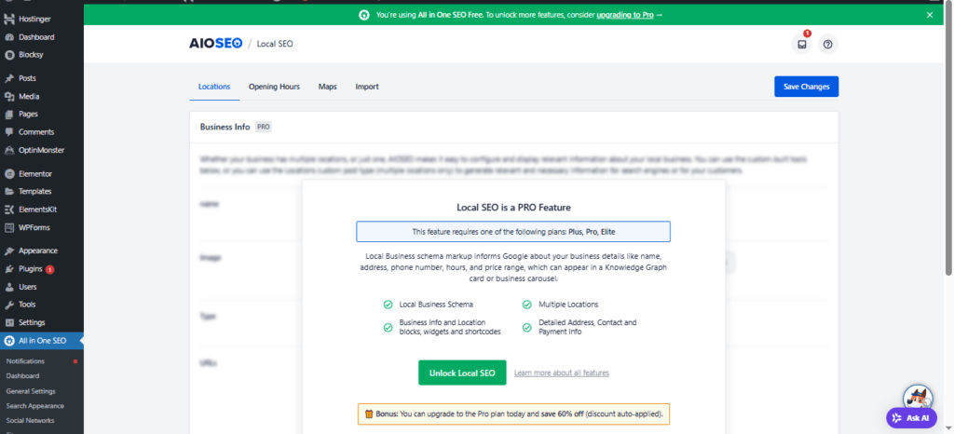Image resolution: width=954 pixels, height=434 pixels.
Task: Click the PRO badge beside Business Info
Action: 263,127
